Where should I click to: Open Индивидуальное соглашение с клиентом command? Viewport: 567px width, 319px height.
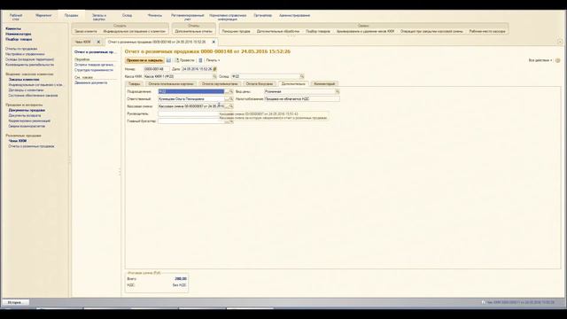[x=134, y=32]
